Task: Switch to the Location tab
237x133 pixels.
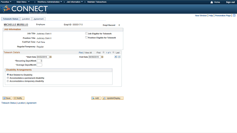Action: pyautogui.click(x=26, y=19)
